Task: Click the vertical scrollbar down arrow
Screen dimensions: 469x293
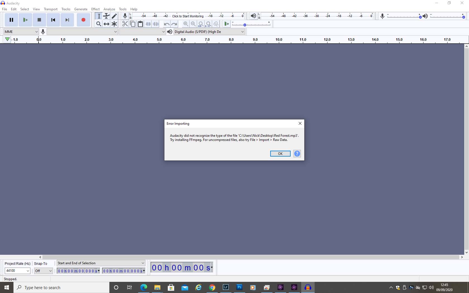Action: pos(466,252)
